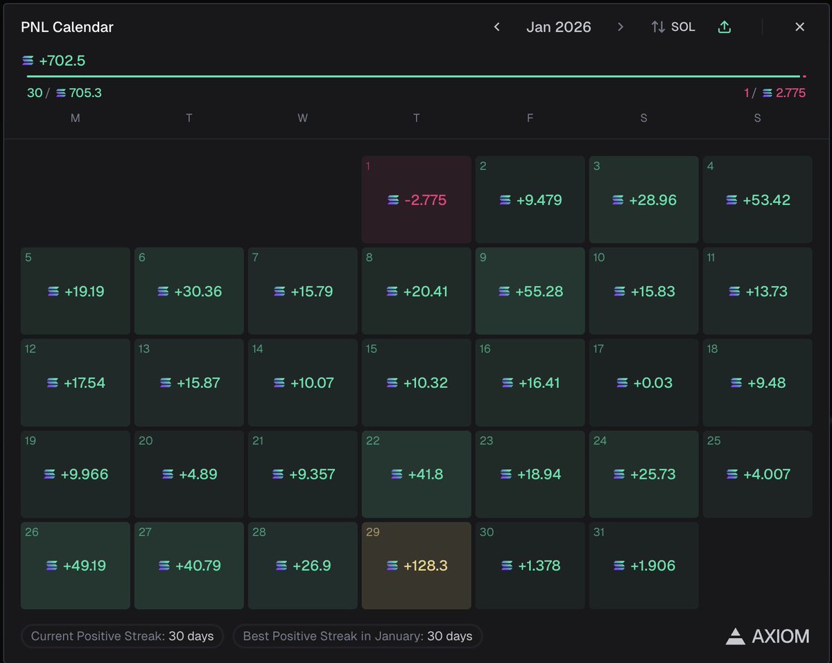This screenshot has height=663, width=832.
Task: Go to previous month arrow
Action: (x=496, y=27)
